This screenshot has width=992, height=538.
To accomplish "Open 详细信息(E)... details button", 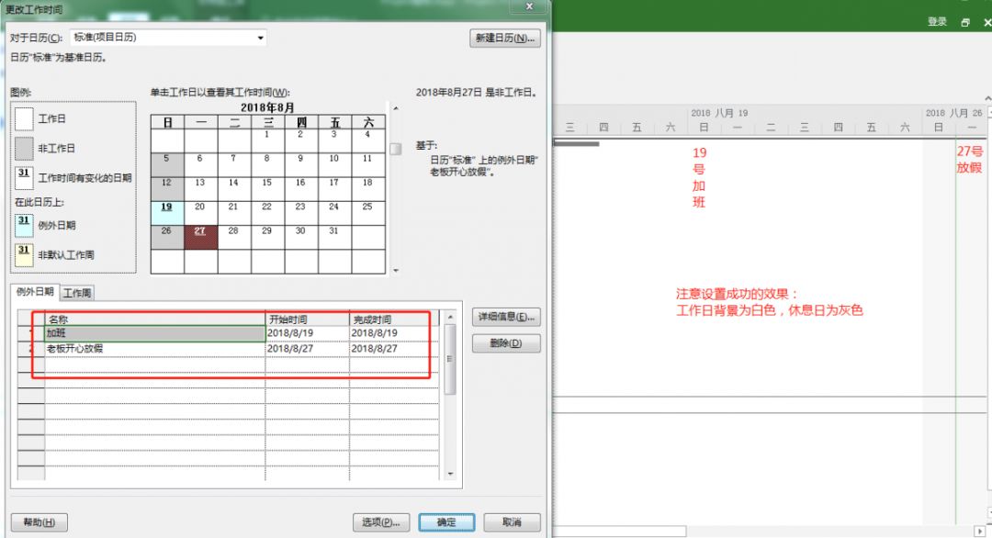I will (506, 317).
